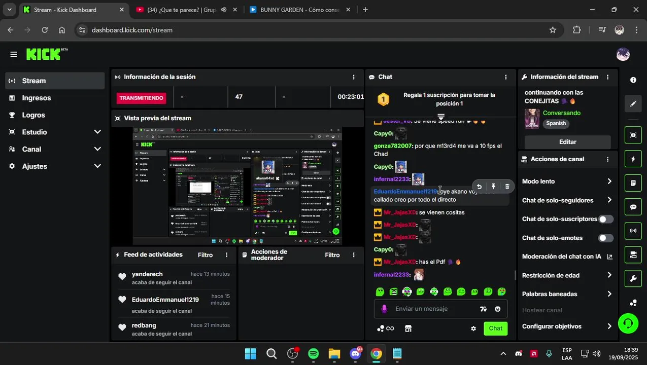Send message with green Chat button
The width and height of the screenshot is (647, 365).
[495, 328]
